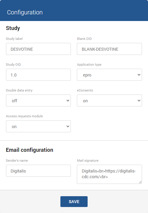148x213 pixels.
Task: Click the Study section heading
Action: click(13, 28)
